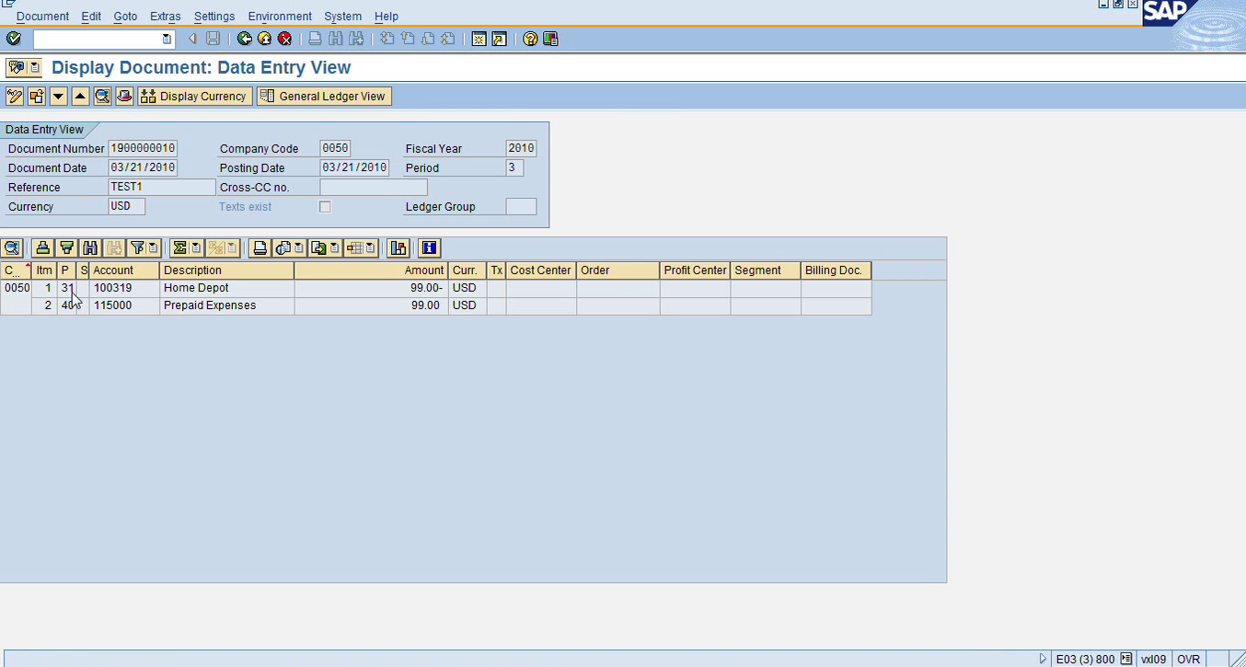
Task: Go to next item with down triangle
Action: click(x=58, y=96)
